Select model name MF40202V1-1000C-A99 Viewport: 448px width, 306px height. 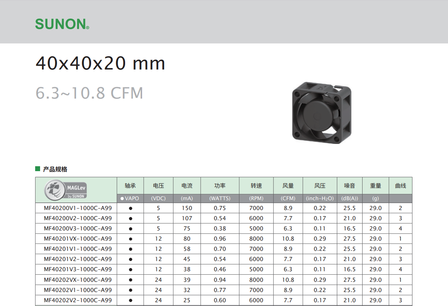(78, 290)
